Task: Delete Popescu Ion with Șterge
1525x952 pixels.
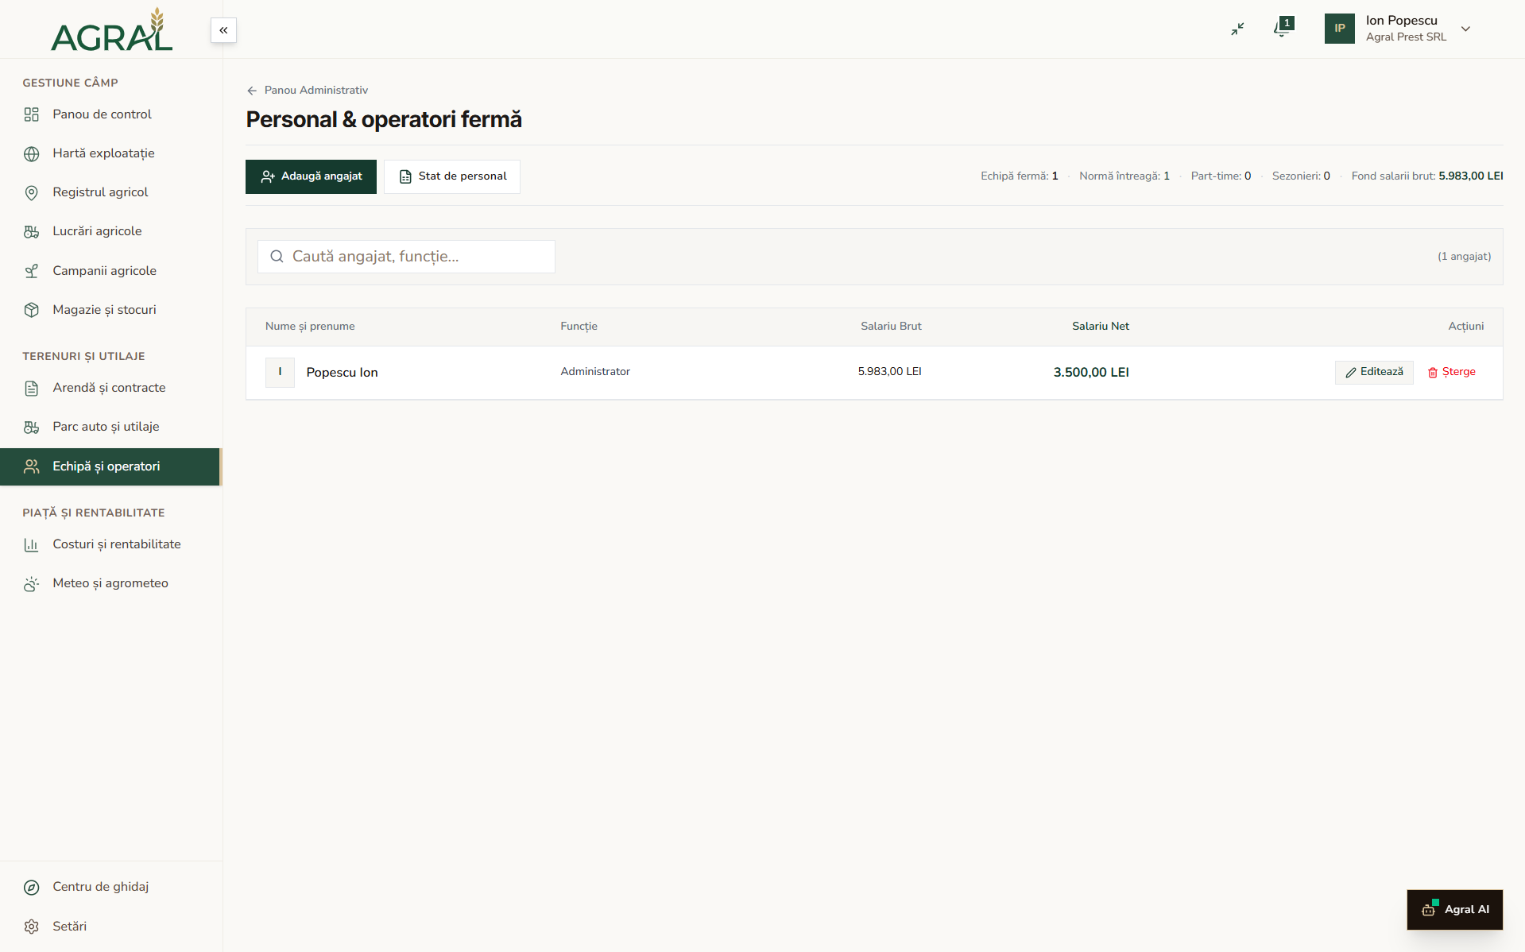Action: pyautogui.click(x=1451, y=372)
